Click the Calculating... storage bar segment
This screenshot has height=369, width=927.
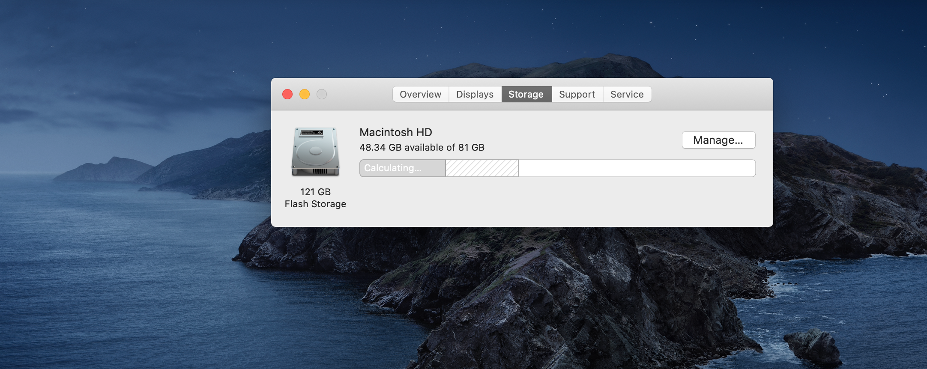(x=403, y=168)
